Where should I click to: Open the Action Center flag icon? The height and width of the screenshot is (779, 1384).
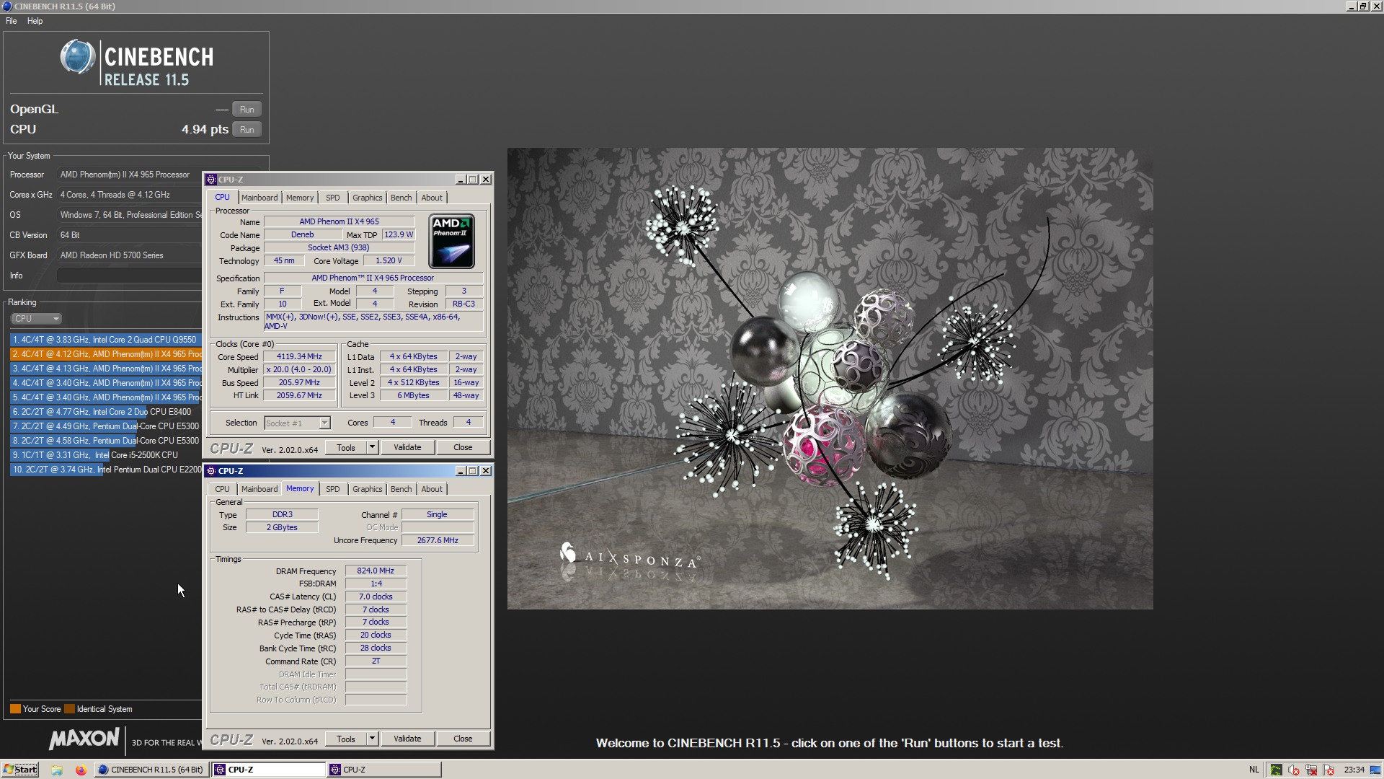[x=1328, y=770]
